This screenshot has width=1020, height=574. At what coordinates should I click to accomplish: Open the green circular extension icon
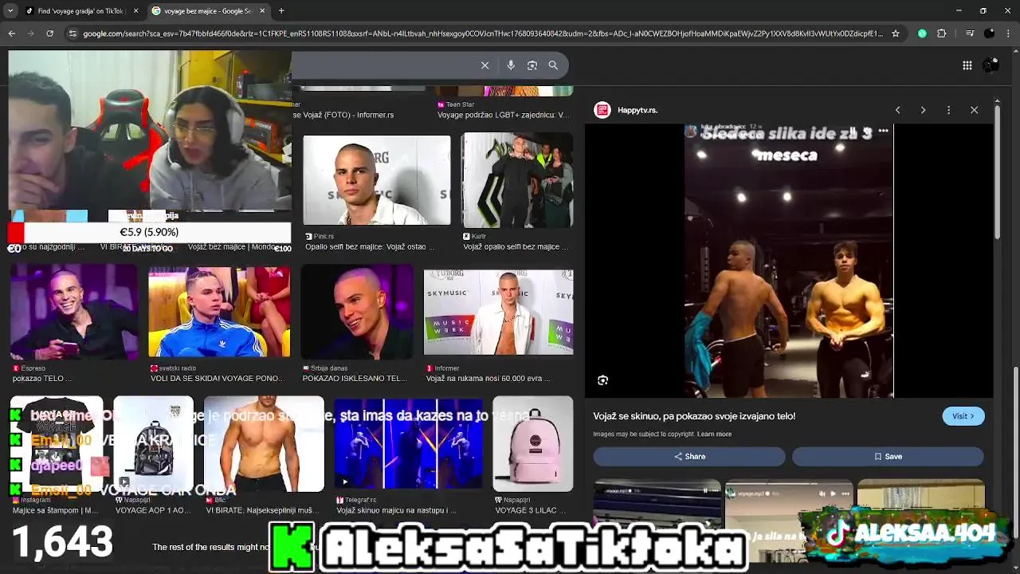922,33
